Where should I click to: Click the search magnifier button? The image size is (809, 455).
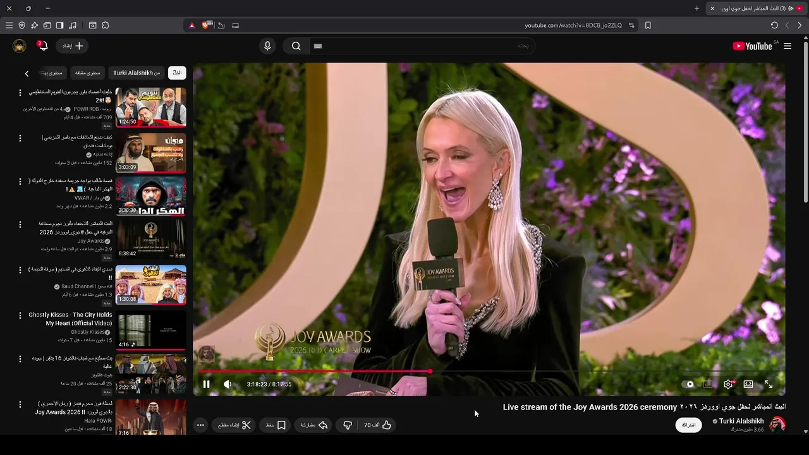(296, 46)
